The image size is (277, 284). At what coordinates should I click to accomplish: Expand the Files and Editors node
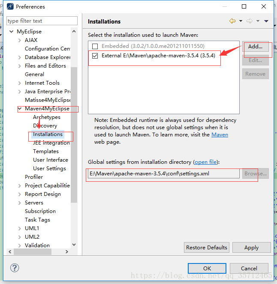click(x=20, y=66)
